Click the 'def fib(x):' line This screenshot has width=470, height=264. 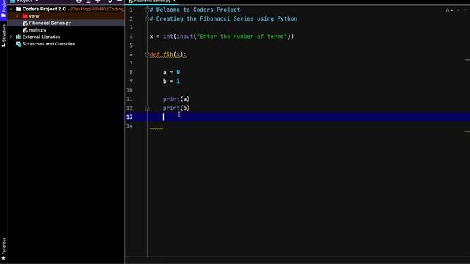tap(168, 54)
